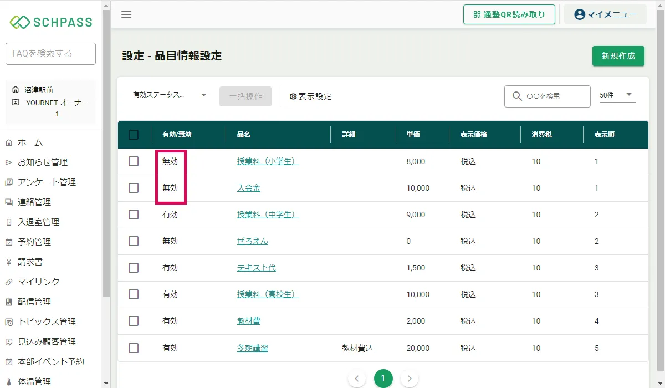This screenshot has height=388, width=665.
Task: Check the box for 入会金
Action: click(134, 188)
